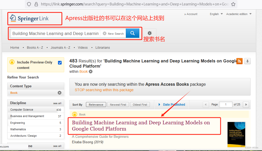The height and width of the screenshot is (151, 262).
Task: Open the Account link
Action: [191, 14]
